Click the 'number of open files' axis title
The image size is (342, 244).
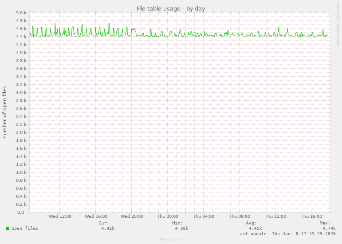tap(4, 112)
